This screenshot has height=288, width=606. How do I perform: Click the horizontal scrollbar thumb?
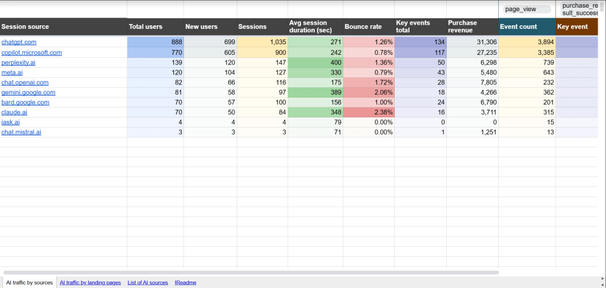click(251, 273)
